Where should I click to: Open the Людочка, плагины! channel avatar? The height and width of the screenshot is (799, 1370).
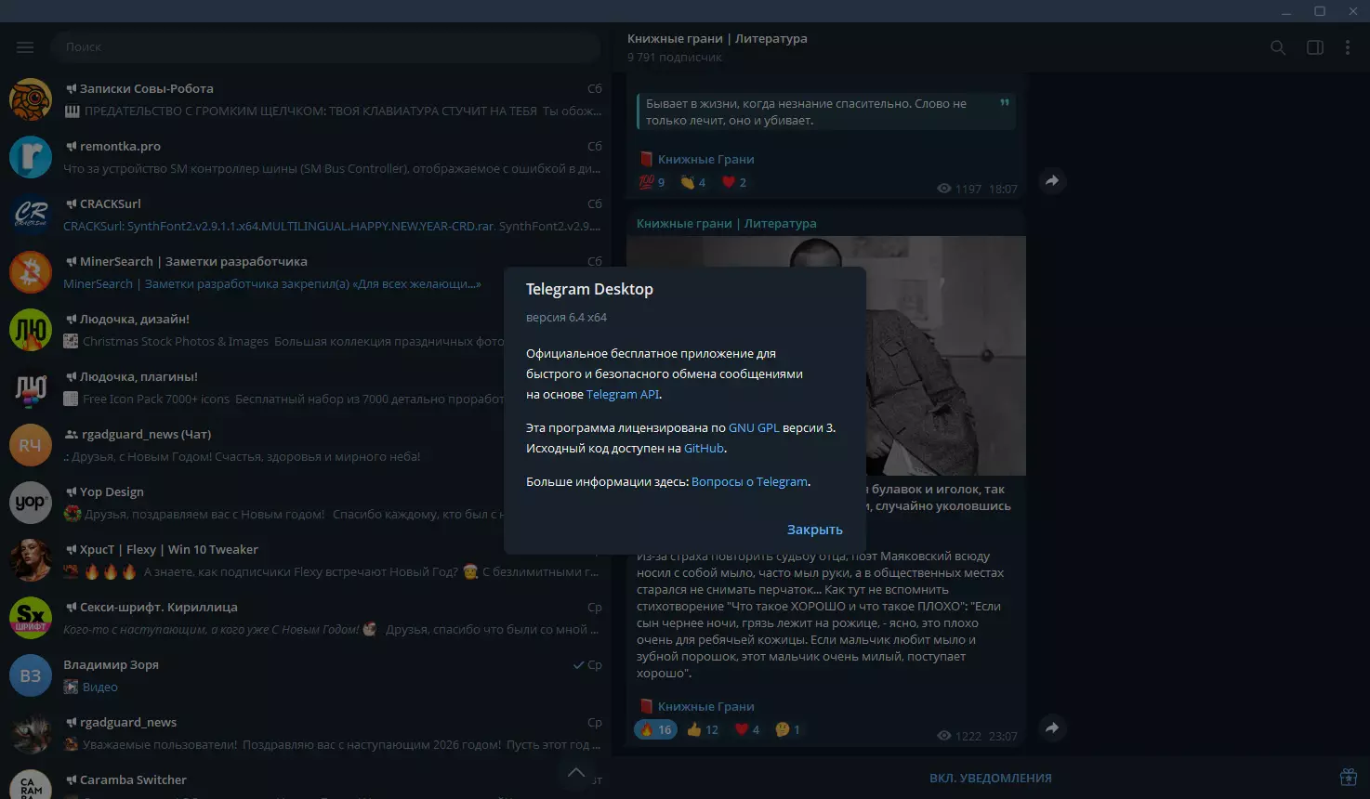30,387
